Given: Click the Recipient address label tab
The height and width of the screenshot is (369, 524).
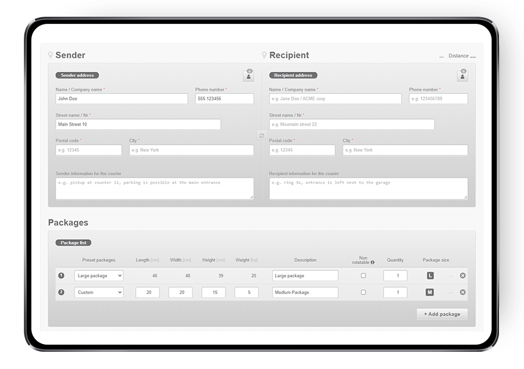Looking at the screenshot, I should [x=293, y=75].
